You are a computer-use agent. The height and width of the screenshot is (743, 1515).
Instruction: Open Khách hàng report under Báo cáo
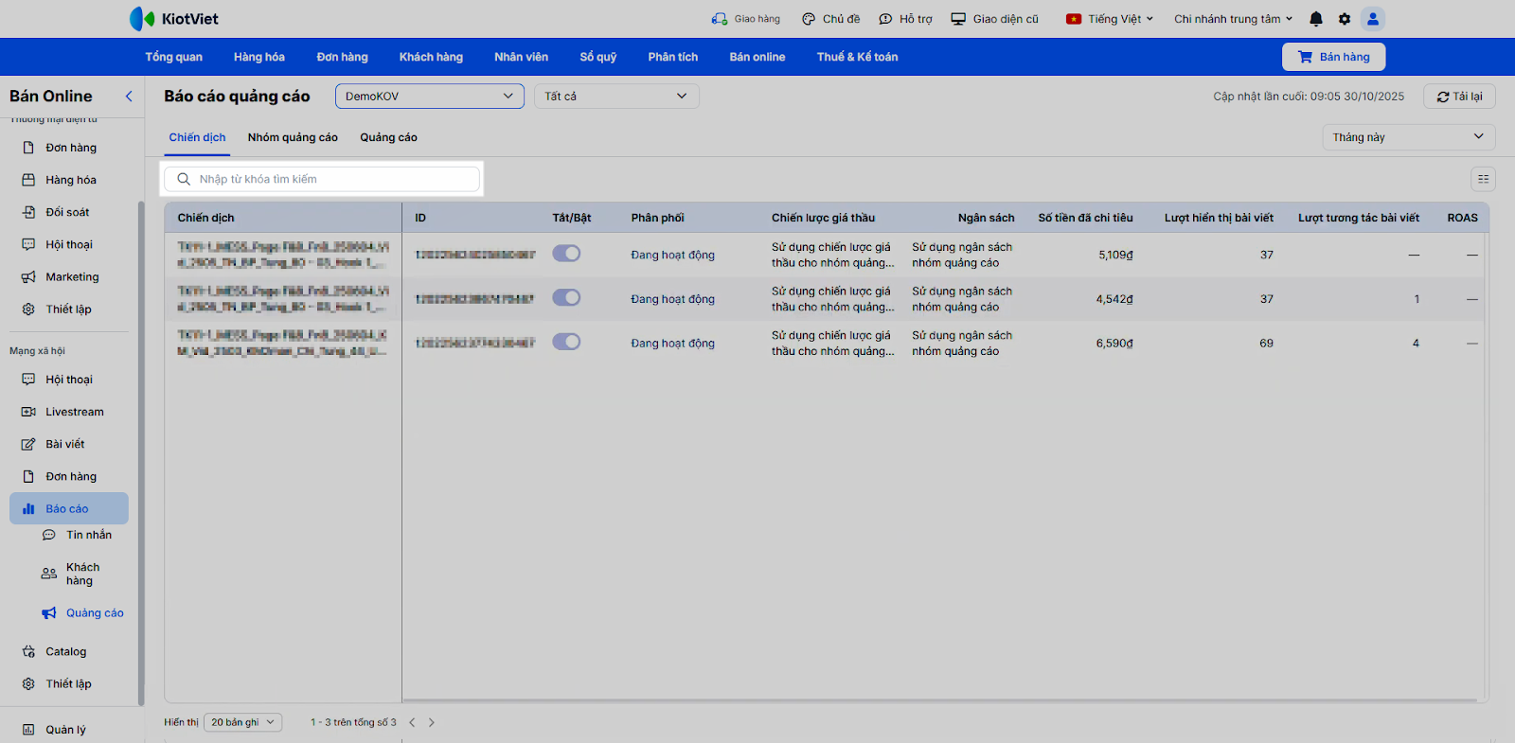coord(82,574)
